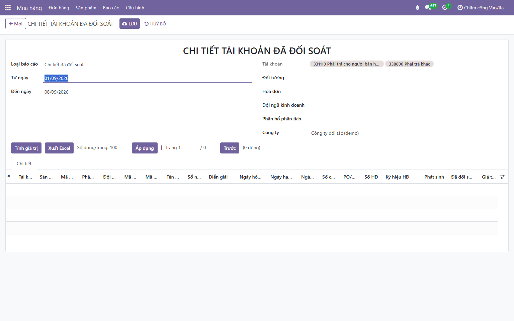Viewport: 514px width, 321px height.
Task: Click the Đến ngày date field
Action: 148,92
